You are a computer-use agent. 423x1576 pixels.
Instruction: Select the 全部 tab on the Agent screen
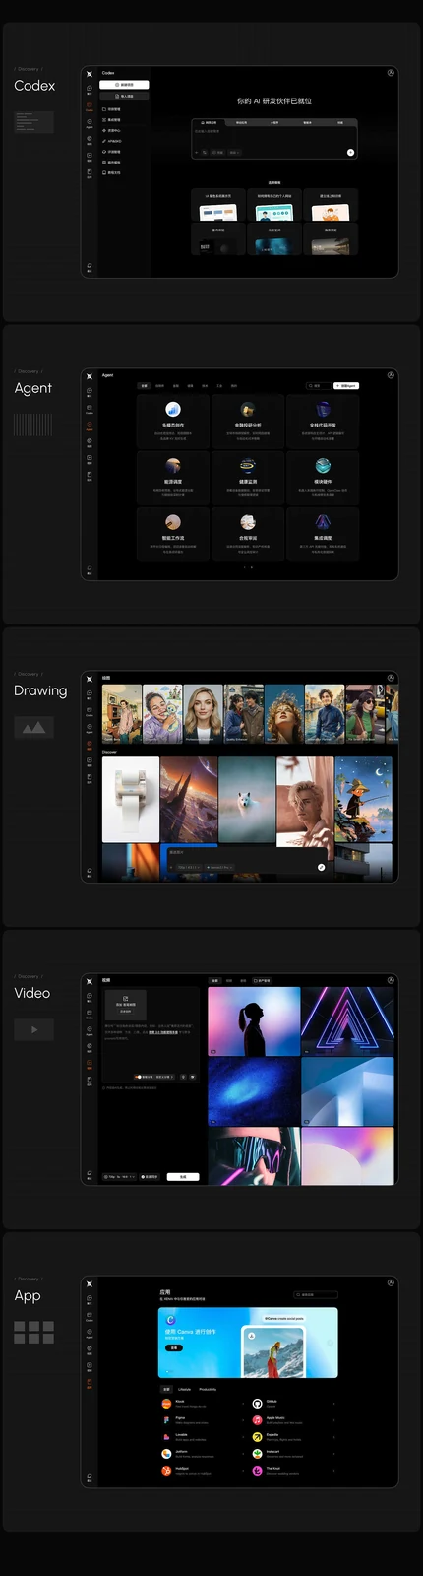144,386
